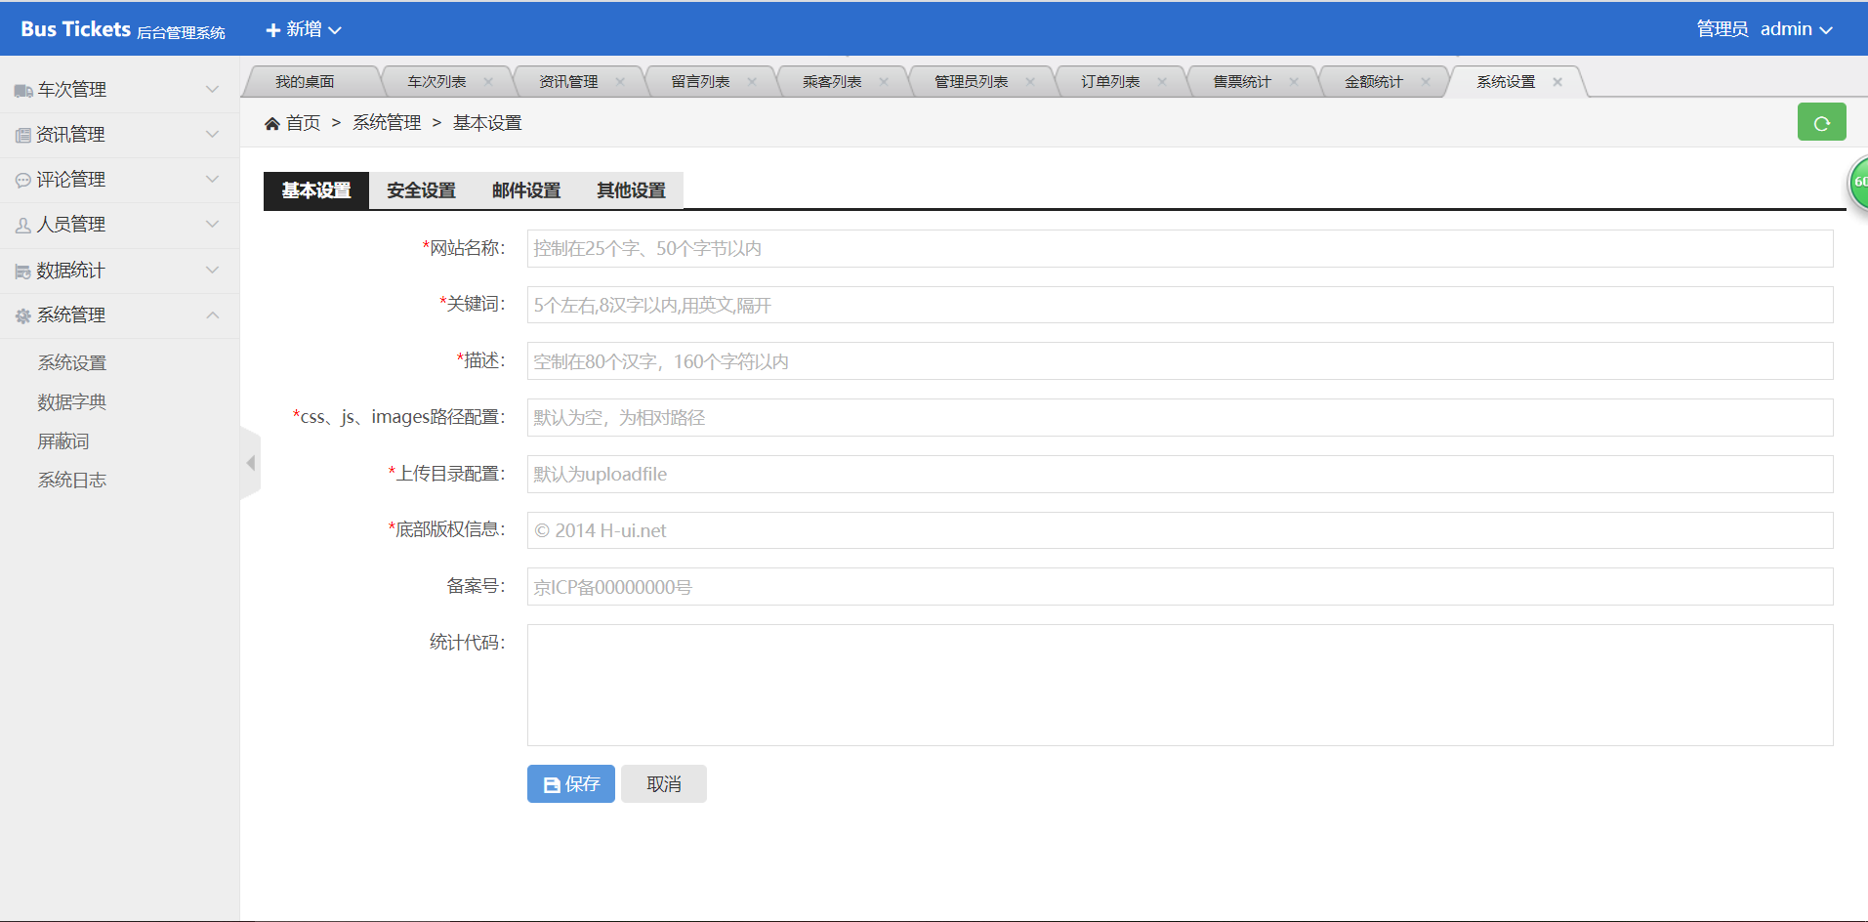
Task: Close the 资讯管理 tab
Action: tap(620, 82)
